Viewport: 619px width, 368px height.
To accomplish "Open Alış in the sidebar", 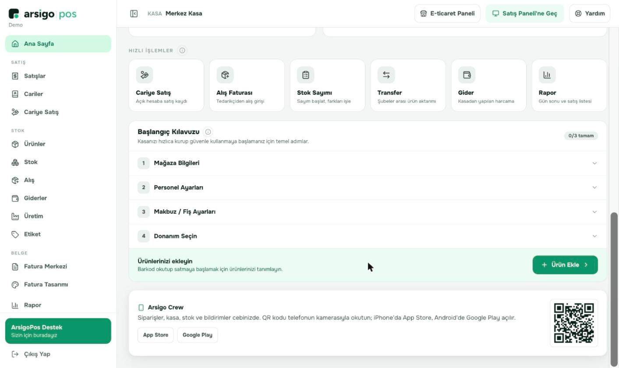I will (58, 180).
